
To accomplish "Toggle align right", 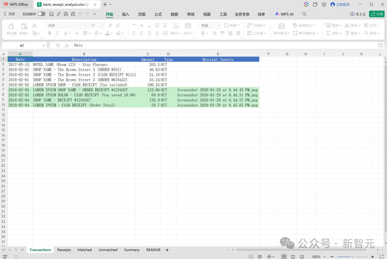I will pyautogui.click(x=149, y=33).
